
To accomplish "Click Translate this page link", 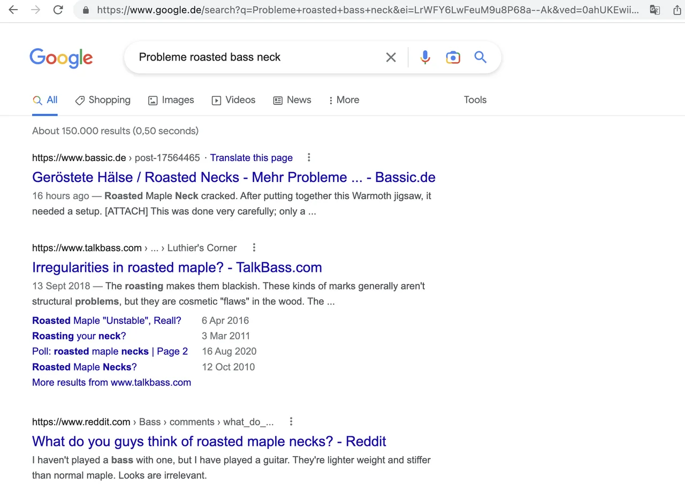I will (x=251, y=158).
